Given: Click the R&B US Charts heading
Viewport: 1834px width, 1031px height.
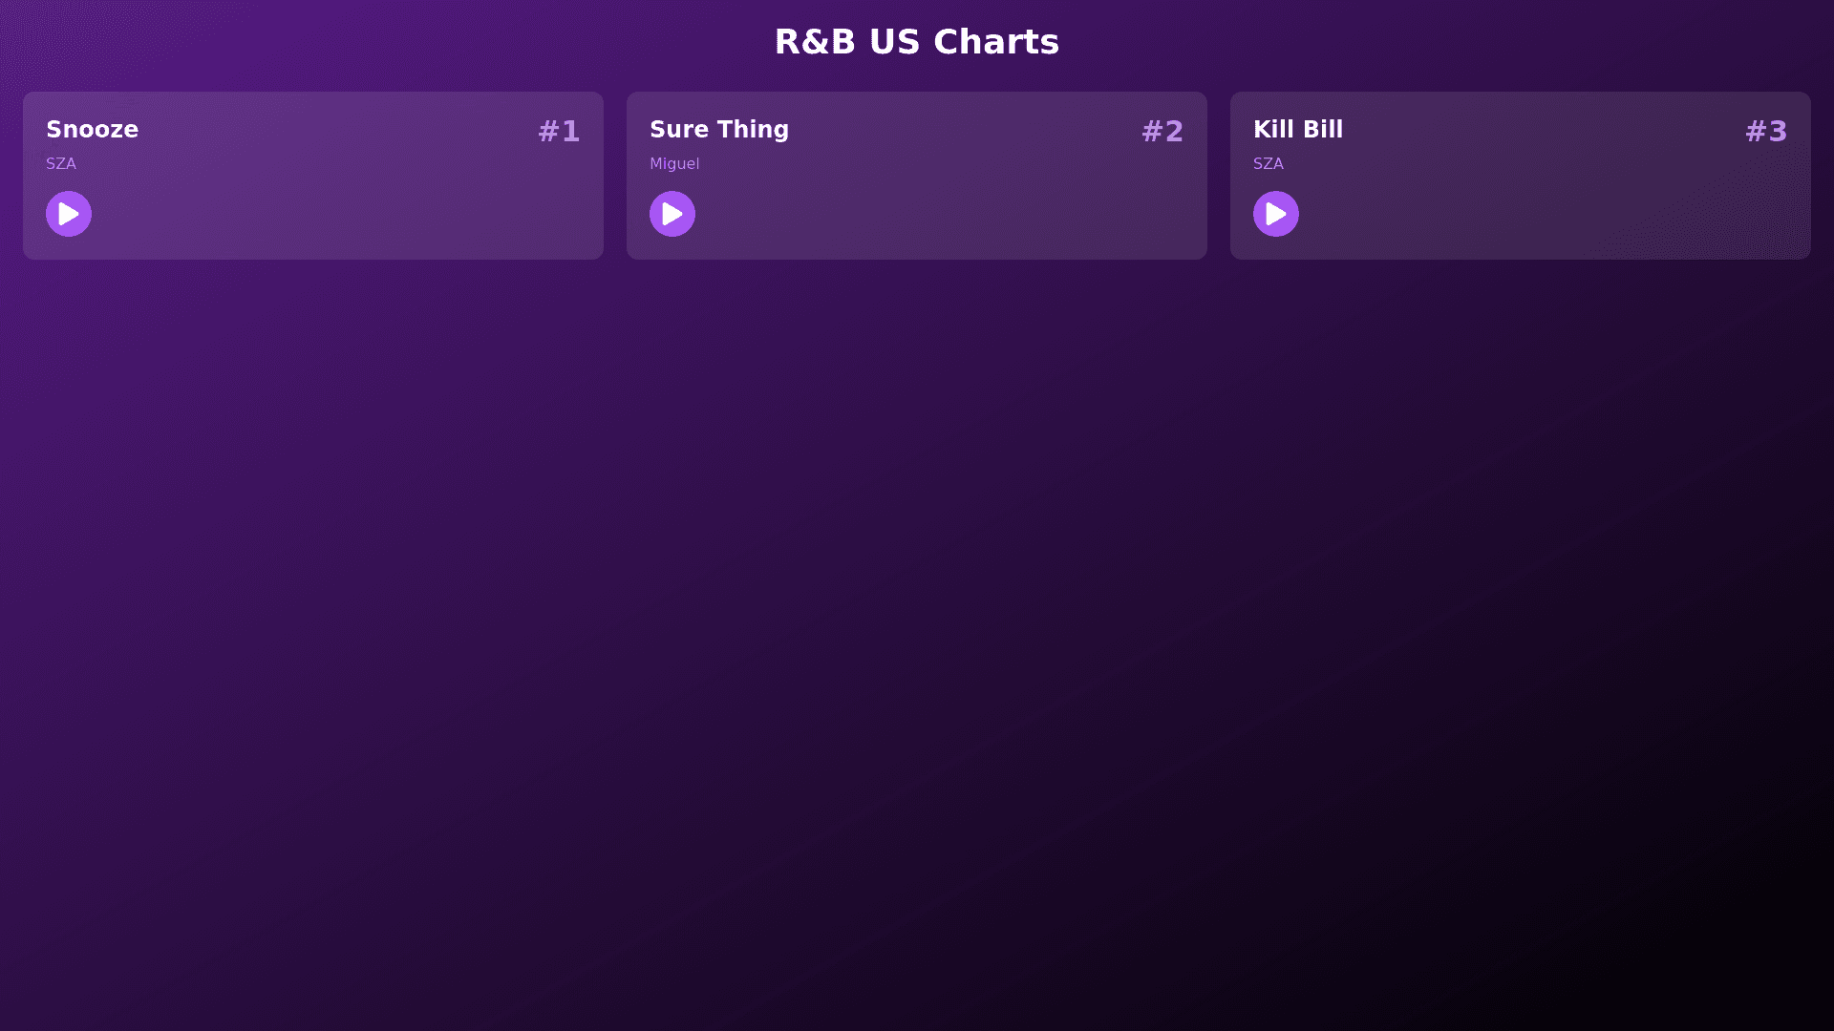Looking at the screenshot, I should [x=917, y=42].
